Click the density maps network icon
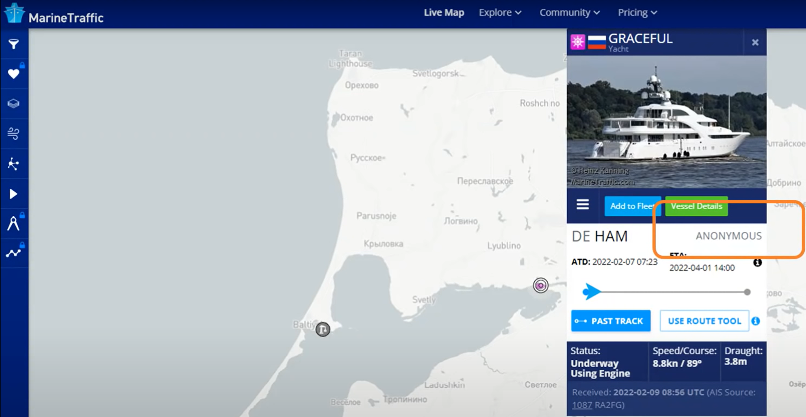The width and height of the screenshot is (806, 417). pos(14,164)
